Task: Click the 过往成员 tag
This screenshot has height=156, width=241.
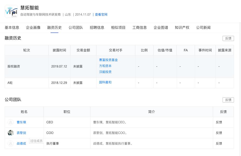Action: point(36,141)
